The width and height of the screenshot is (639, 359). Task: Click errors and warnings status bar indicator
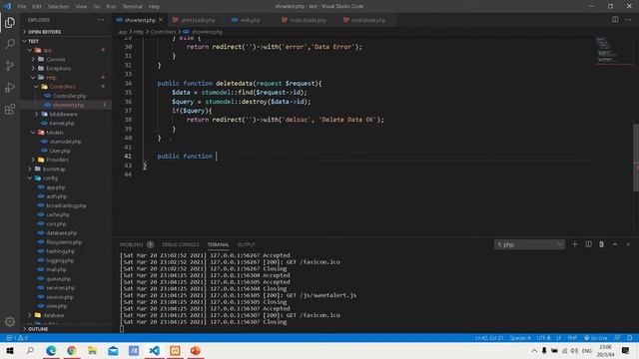coord(17,338)
